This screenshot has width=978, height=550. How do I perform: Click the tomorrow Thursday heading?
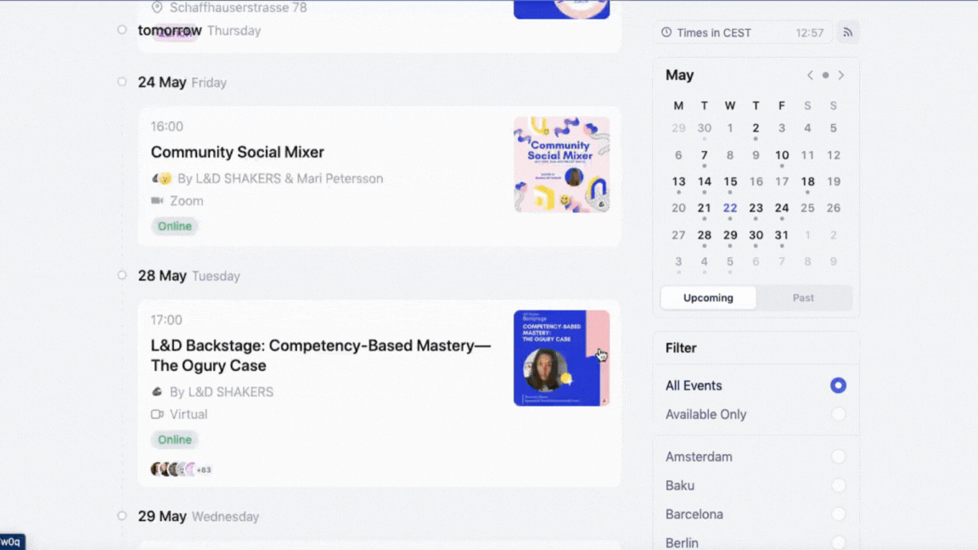point(200,31)
